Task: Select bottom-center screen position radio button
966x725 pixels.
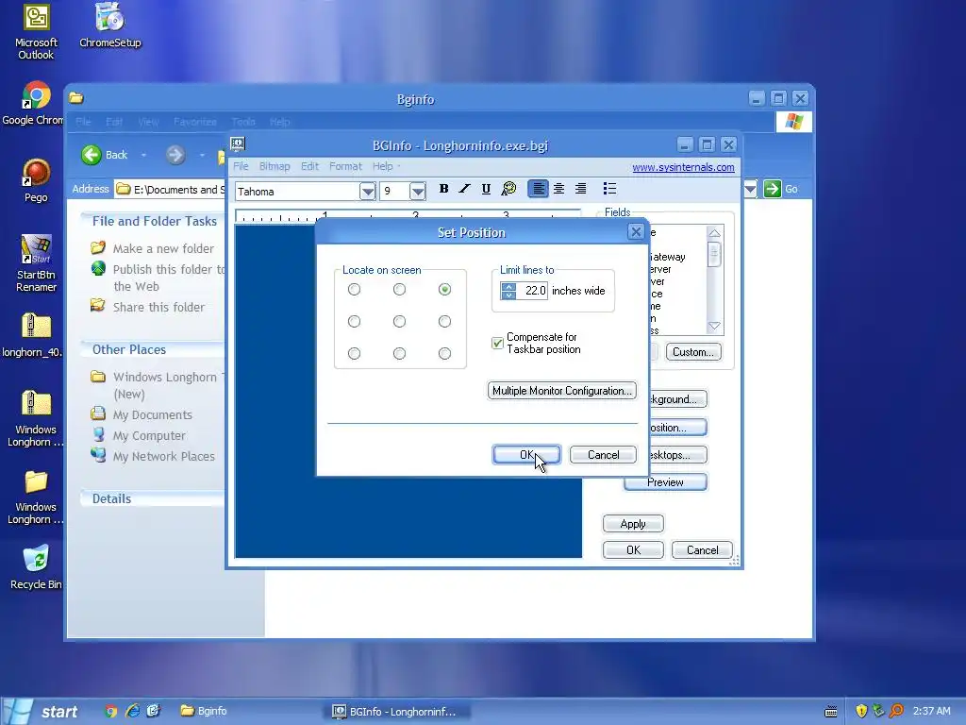Action: coord(399,353)
